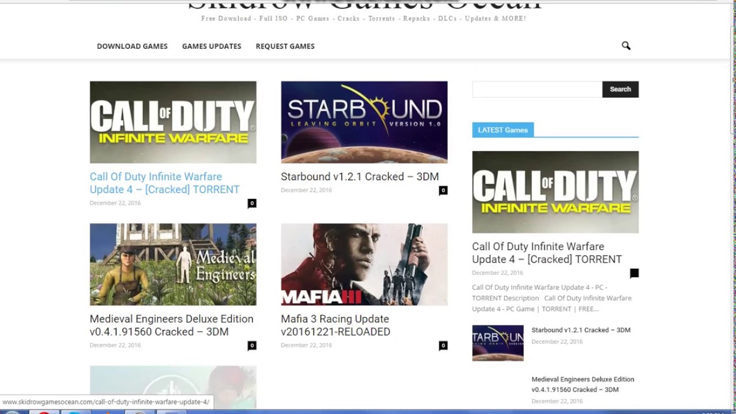The image size is (736, 414).
Task: Click the black Search button
Action: pos(620,89)
